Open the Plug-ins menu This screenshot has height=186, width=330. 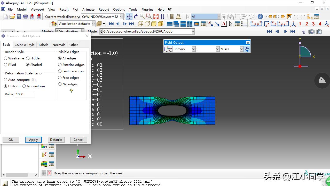[147, 10]
